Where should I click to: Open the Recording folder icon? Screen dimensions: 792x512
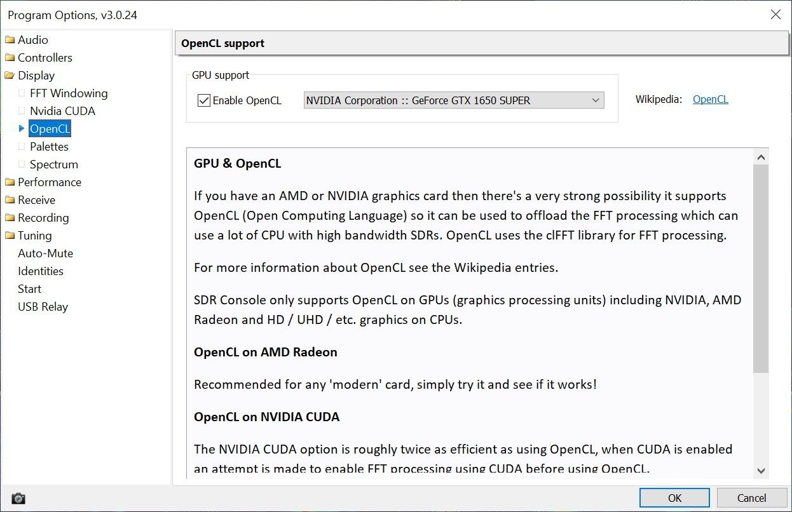tap(10, 218)
